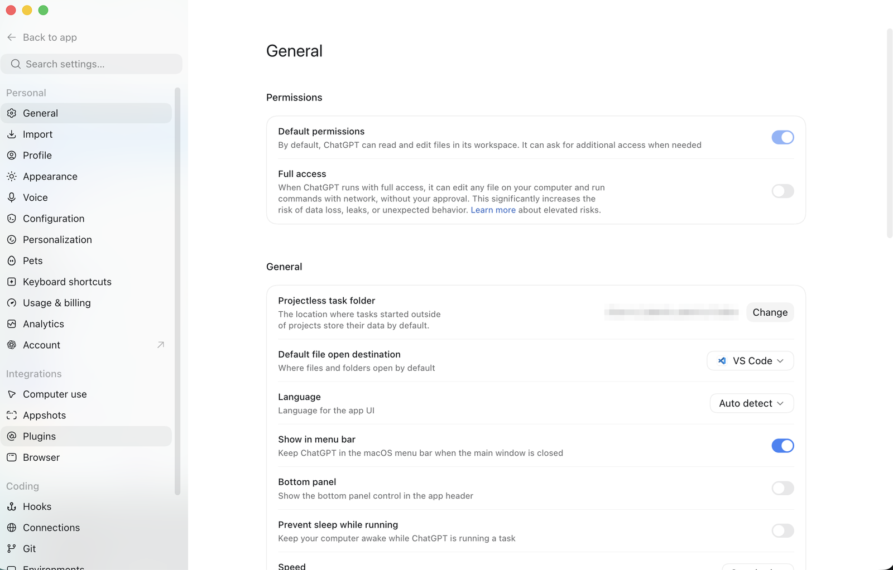Open the Usage & billing page
The image size is (893, 570).
click(x=86, y=303)
